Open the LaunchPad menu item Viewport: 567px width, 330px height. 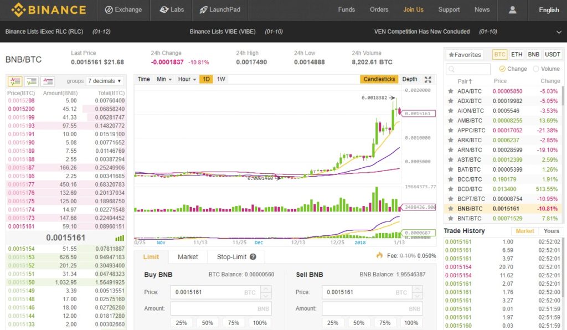tap(220, 10)
